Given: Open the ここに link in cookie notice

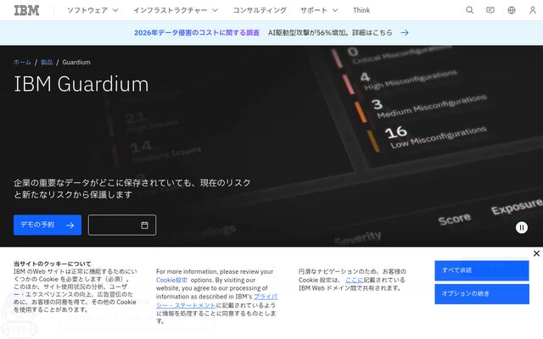Looking at the screenshot, I should coord(355,280).
